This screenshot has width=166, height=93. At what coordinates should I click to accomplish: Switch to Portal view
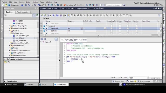11,84
